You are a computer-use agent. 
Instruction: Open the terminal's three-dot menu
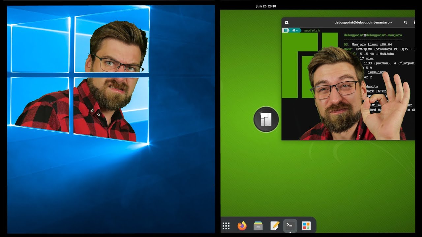click(414, 22)
